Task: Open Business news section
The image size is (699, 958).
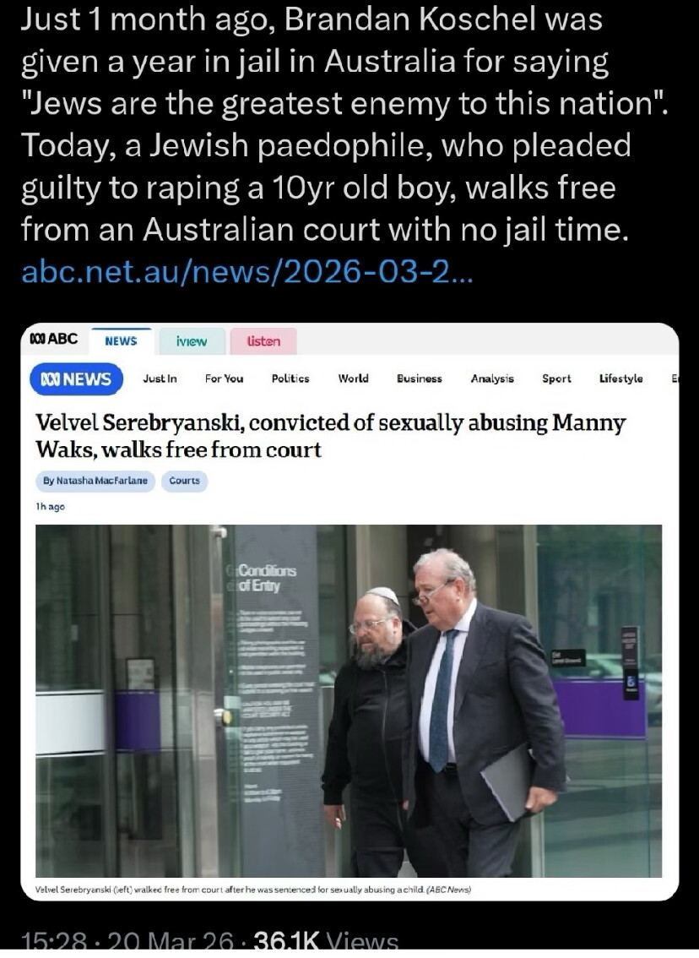Action: tap(420, 378)
